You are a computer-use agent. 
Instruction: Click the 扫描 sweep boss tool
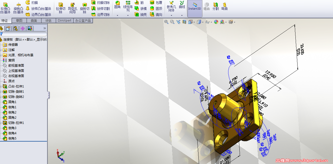tap(32, 2)
